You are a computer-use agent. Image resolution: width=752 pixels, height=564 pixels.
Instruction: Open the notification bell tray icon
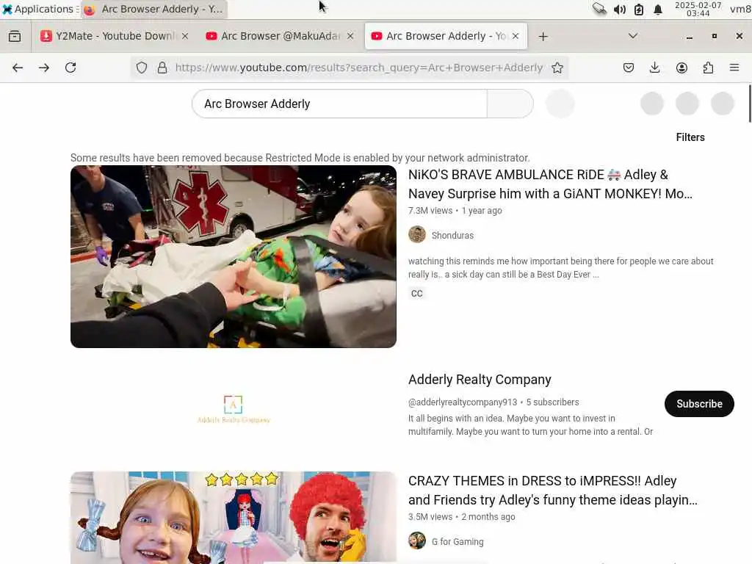[x=658, y=10]
